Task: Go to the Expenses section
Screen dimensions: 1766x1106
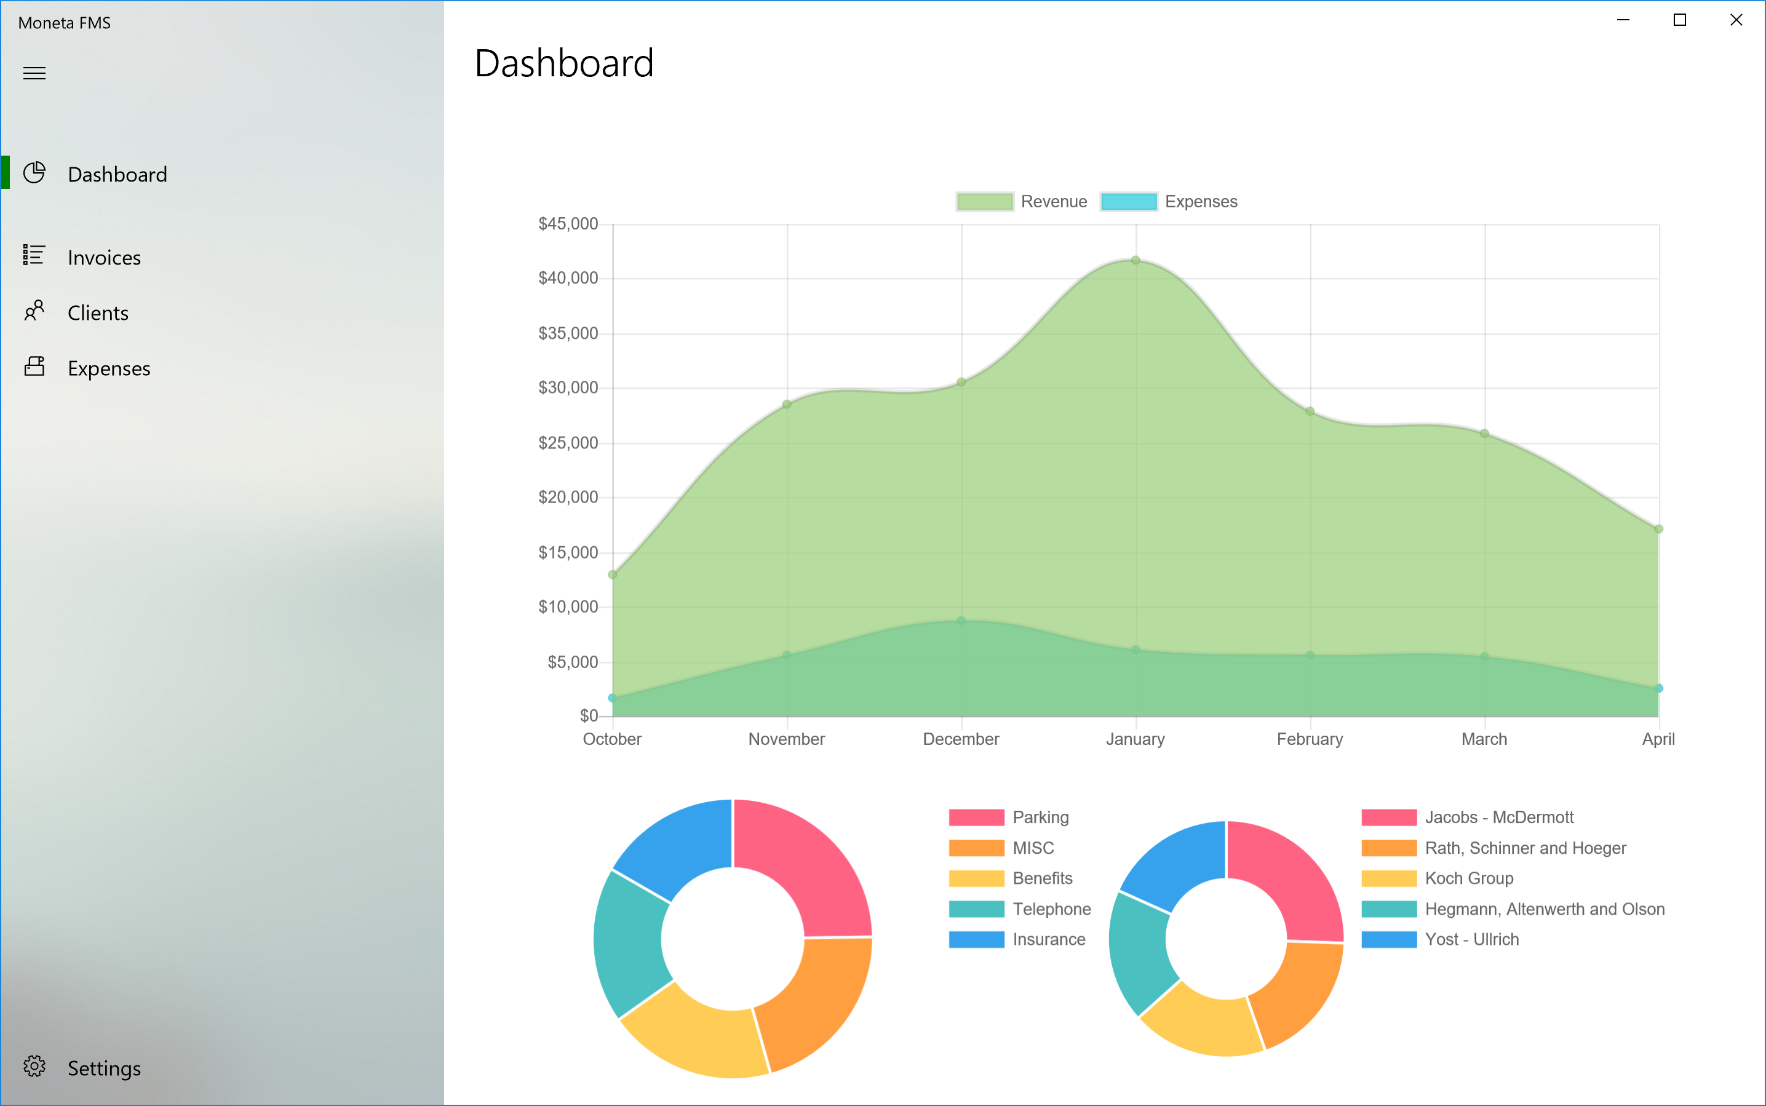Action: (x=109, y=368)
